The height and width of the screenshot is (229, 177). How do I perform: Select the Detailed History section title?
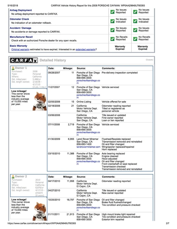tap(53, 60)
